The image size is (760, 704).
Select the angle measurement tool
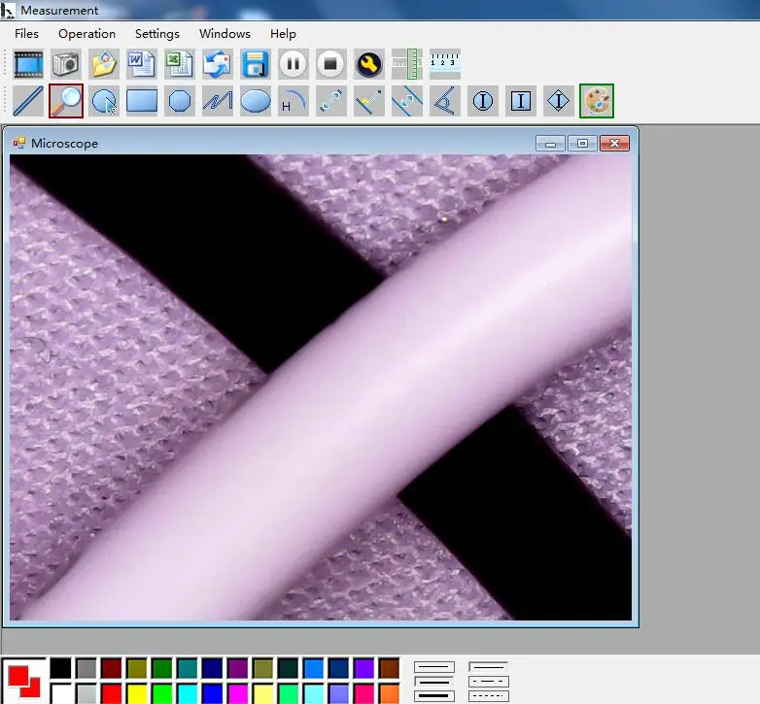pyautogui.click(x=445, y=100)
